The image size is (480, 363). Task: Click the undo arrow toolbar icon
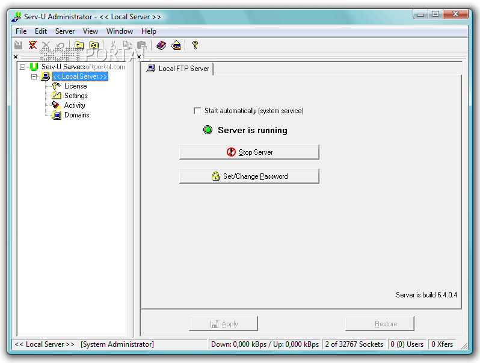[x=60, y=46]
